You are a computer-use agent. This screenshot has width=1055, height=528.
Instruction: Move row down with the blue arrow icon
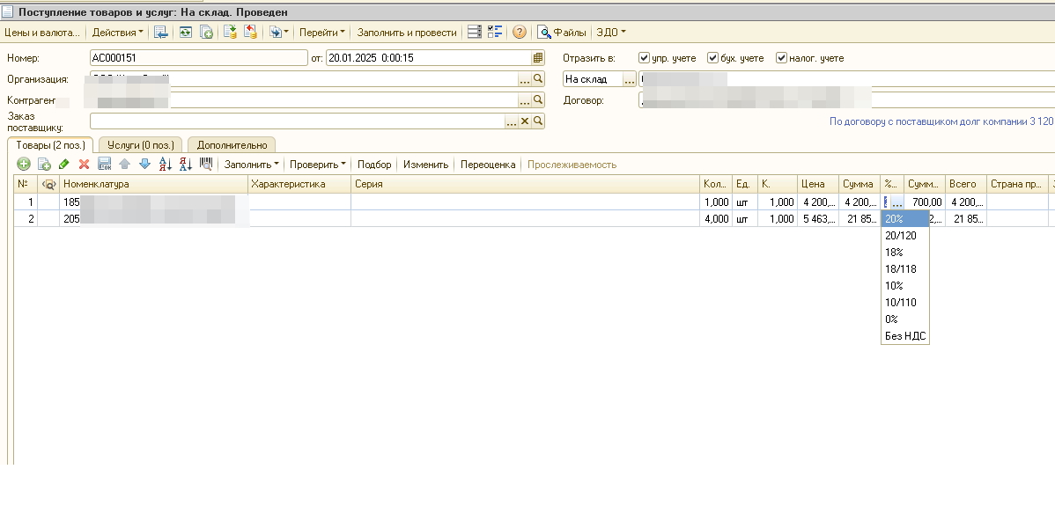pyautogui.click(x=144, y=164)
